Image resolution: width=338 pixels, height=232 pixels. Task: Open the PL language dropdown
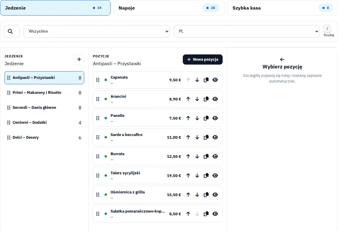246,31
